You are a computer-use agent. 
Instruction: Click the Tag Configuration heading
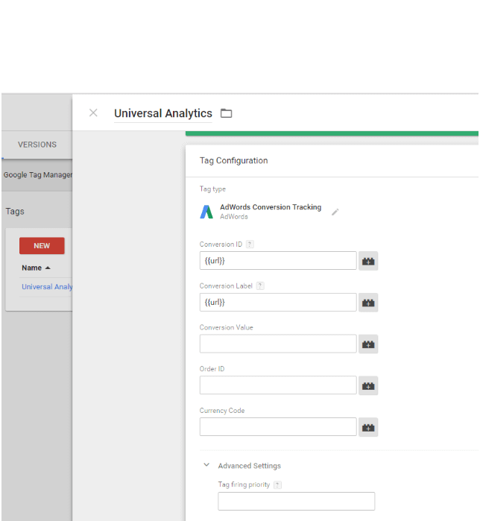coord(233,160)
